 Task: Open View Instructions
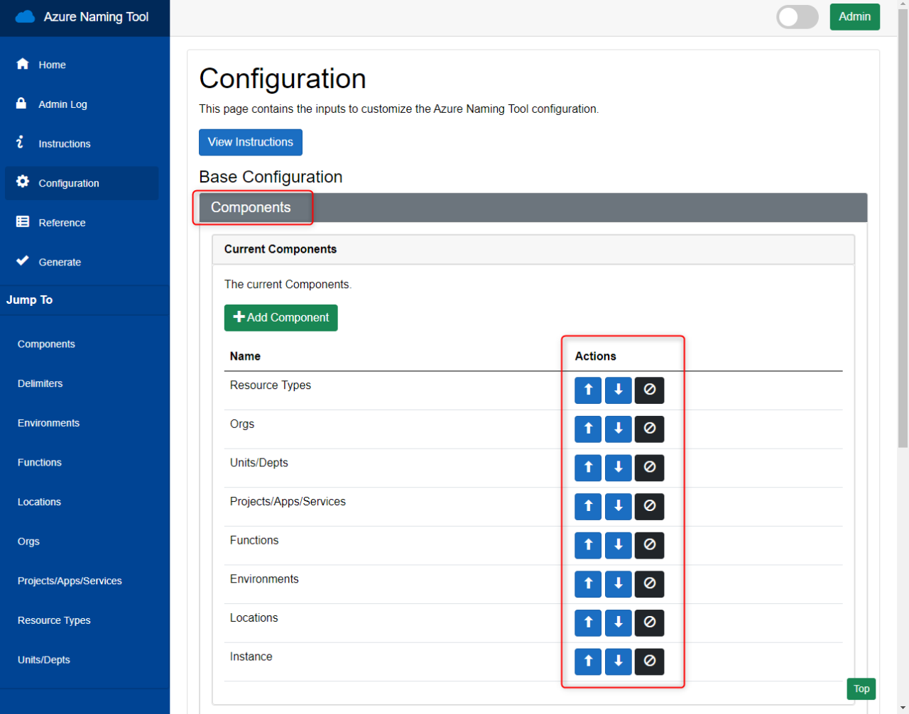250,142
